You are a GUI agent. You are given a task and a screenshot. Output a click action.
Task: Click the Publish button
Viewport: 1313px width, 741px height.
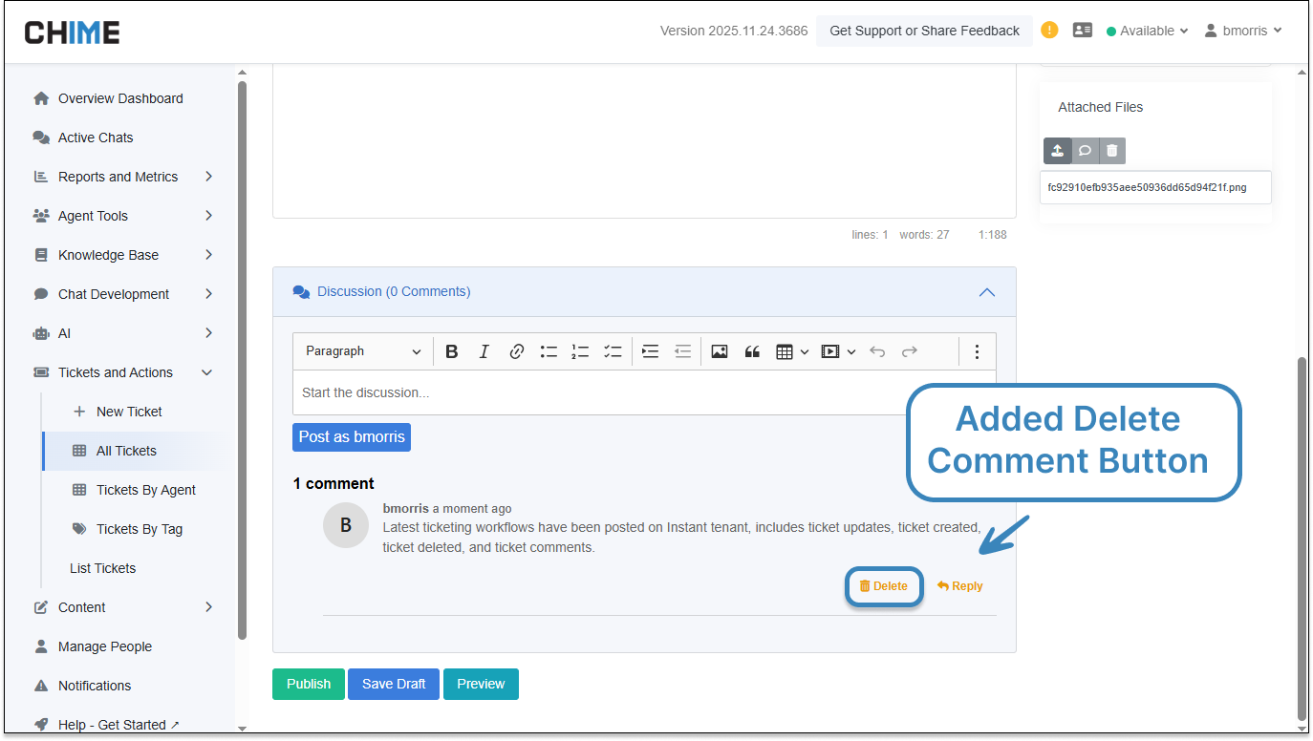pyautogui.click(x=309, y=684)
